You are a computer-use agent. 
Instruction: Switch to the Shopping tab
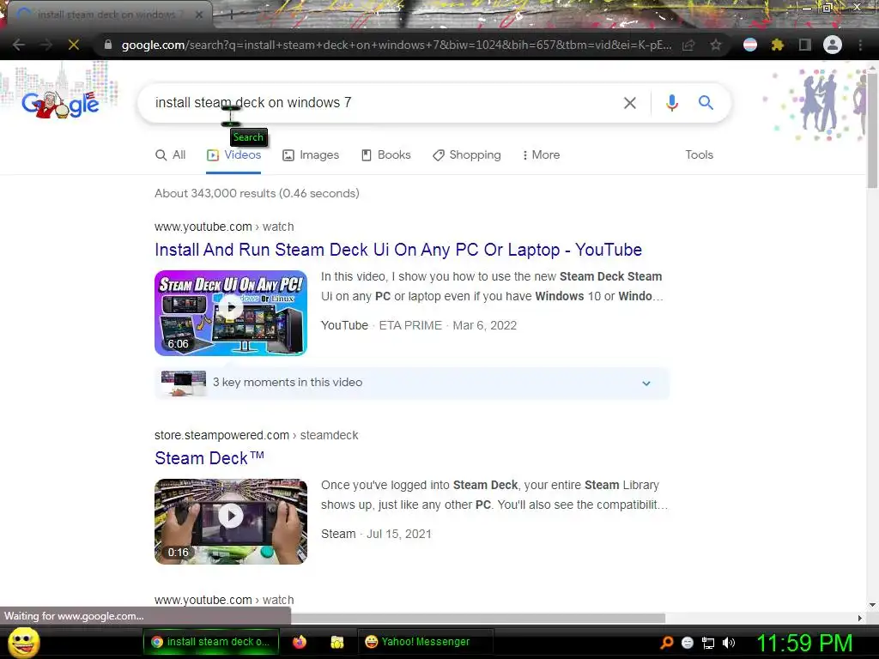[x=466, y=155]
